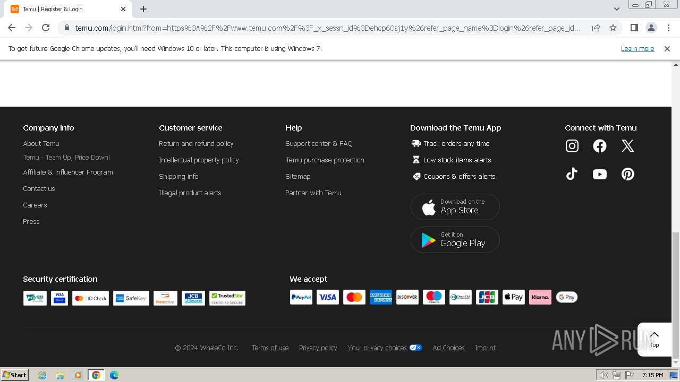Open About Temu link
This screenshot has width=680, height=382.
pos(41,143)
